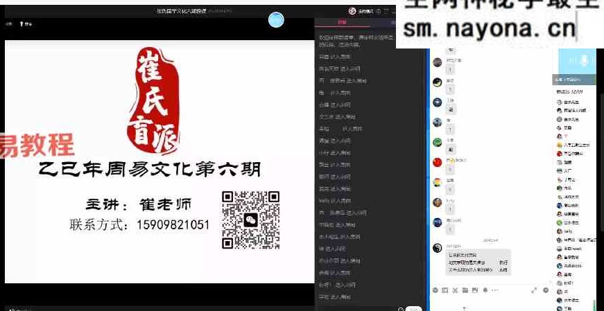Click phone number 15909821051 on slide
Viewport: 604px width, 311px height.
[173, 225]
